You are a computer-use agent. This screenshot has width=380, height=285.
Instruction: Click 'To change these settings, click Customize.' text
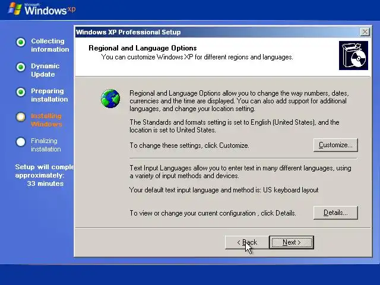click(189, 145)
